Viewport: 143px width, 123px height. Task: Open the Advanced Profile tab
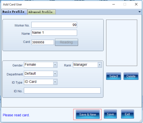[x=42, y=12]
